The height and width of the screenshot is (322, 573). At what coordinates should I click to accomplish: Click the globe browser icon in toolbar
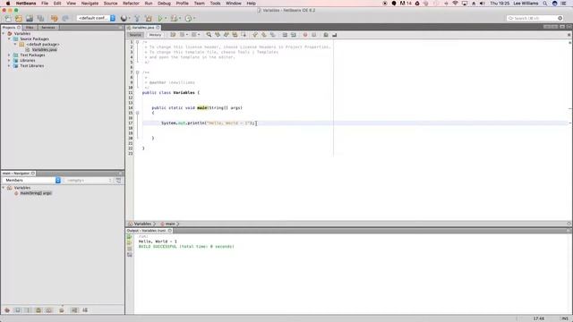pos(124,18)
